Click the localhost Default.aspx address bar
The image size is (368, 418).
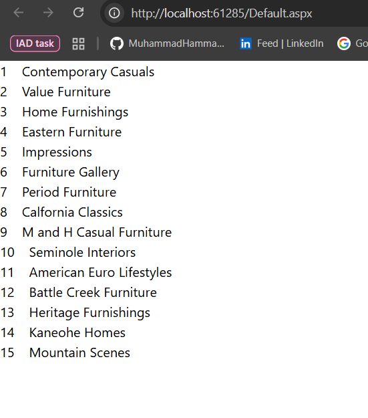coord(222,13)
